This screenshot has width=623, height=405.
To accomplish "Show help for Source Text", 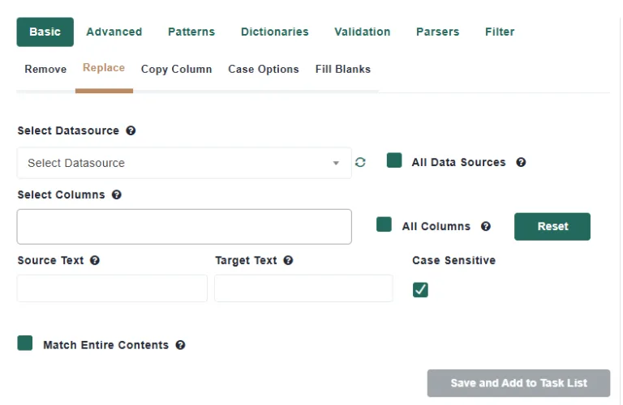I will [95, 261].
